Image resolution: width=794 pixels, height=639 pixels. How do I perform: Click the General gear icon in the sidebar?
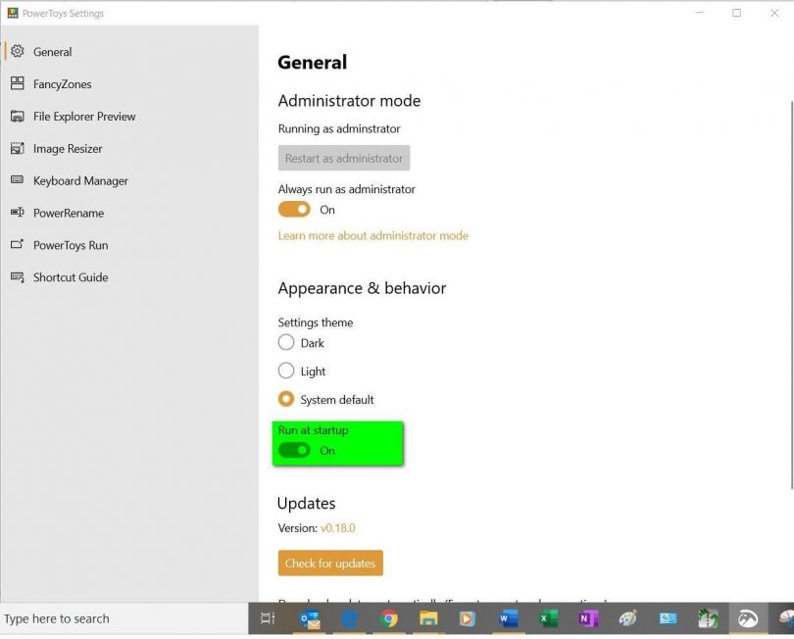pos(18,51)
